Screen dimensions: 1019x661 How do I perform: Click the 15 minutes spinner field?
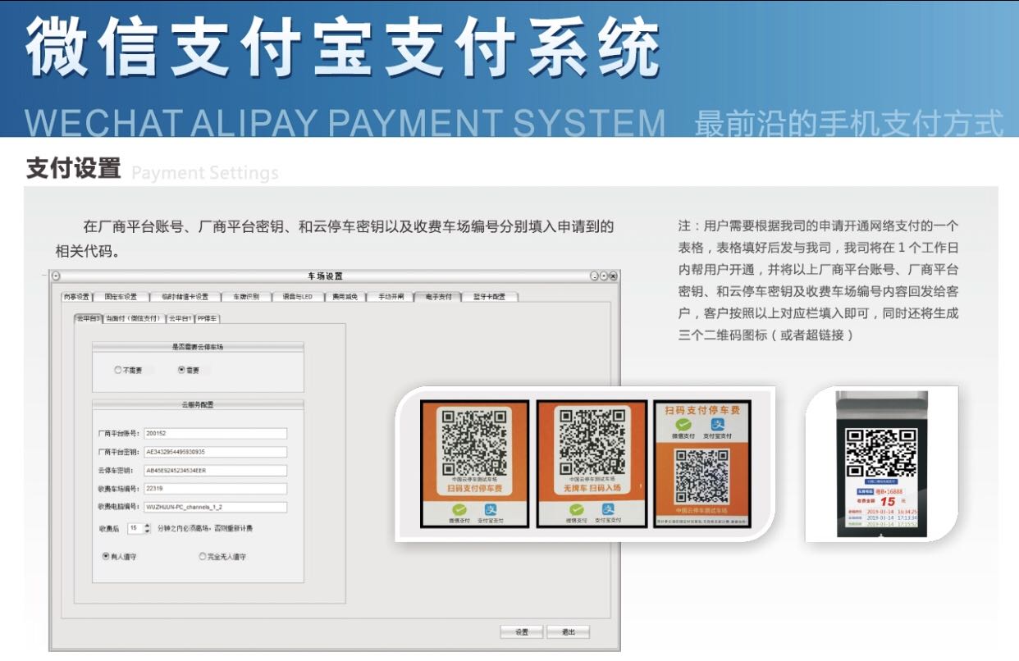click(x=135, y=529)
